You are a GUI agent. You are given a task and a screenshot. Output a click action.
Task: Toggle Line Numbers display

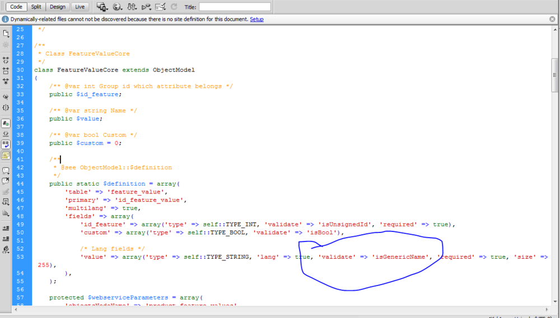pyautogui.click(x=6, y=124)
